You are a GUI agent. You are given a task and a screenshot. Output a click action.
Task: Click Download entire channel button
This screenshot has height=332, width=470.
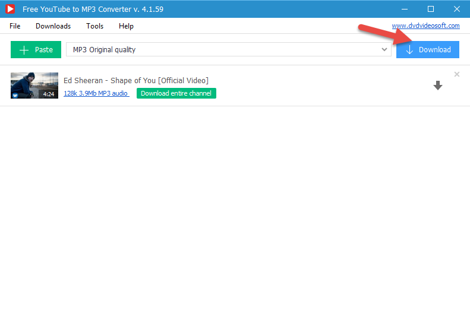pos(176,93)
